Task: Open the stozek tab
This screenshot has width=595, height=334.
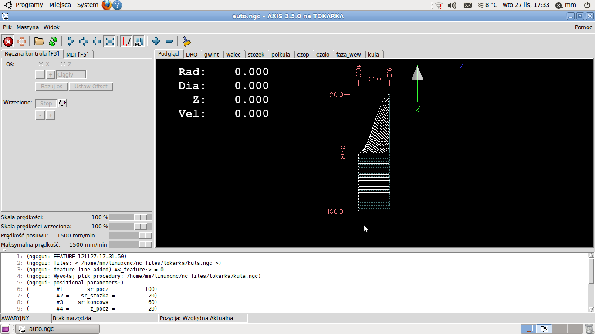Action: click(256, 54)
